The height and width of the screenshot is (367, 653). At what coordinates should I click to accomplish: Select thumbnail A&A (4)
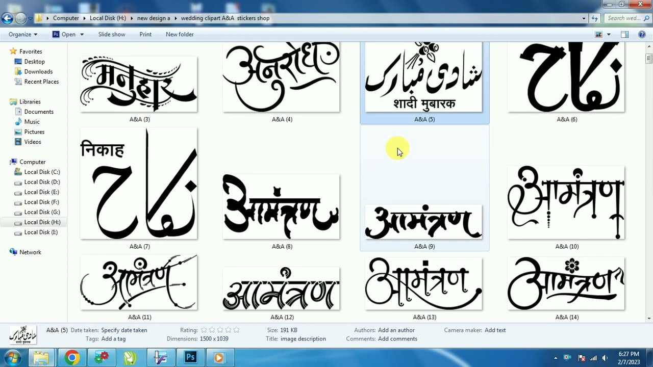pyautogui.click(x=281, y=77)
